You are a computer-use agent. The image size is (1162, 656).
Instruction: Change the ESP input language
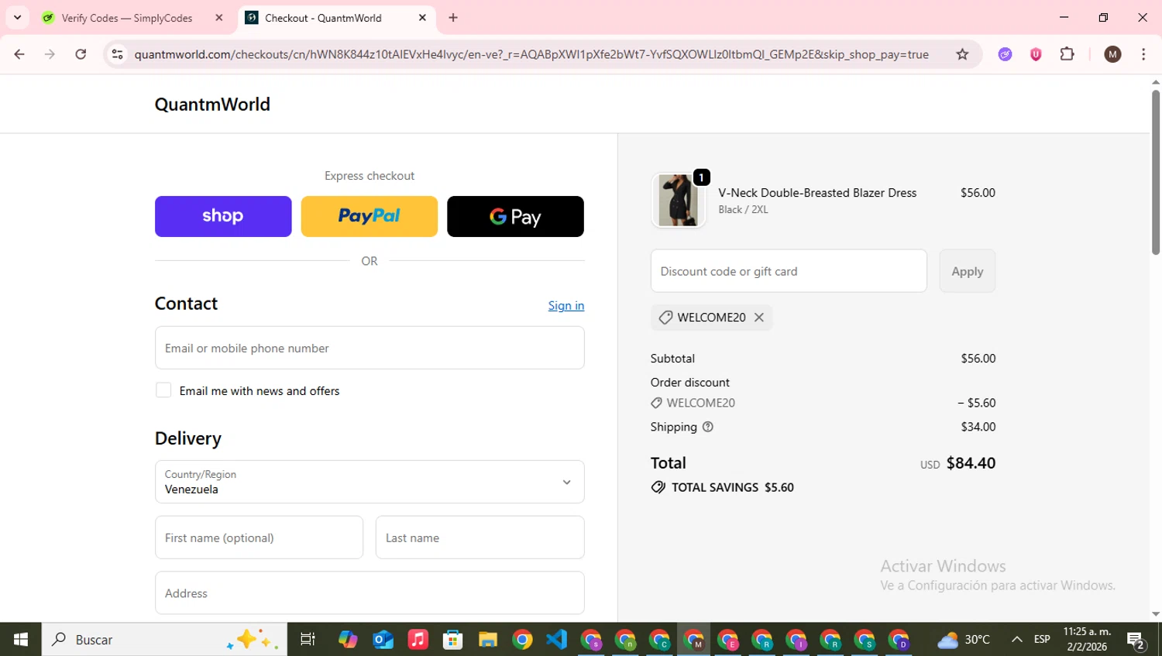pyautogui.click(x=1042, y=640)
